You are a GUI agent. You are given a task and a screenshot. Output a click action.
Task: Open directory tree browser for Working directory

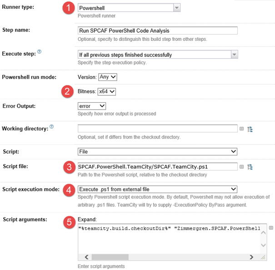pyautogui.click(x=250, y=129)
